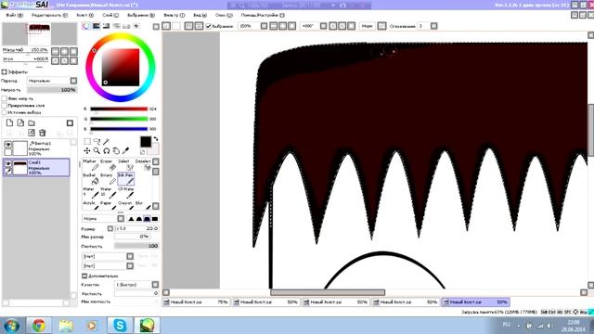Uncheck the Выбрание checkbox in the toolbar
Screen dimensions: 594x334
point(208,26)
